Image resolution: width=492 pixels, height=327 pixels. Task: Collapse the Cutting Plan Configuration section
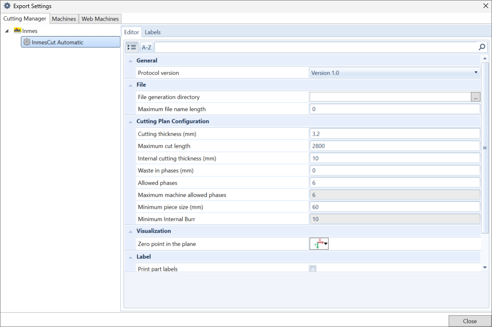click(x=131, y=122)
